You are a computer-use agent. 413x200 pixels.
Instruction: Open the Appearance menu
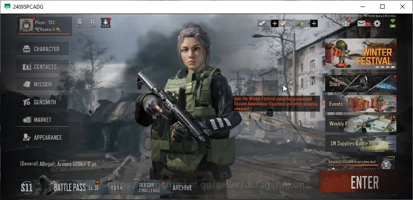(x=43, y=138)
